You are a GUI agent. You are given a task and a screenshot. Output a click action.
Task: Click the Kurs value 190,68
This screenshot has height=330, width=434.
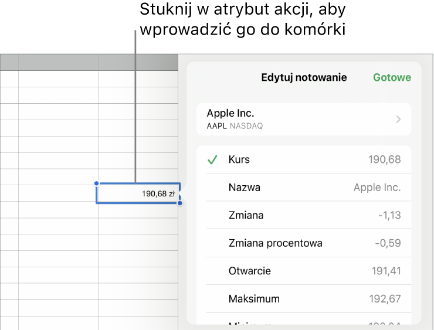coord(385,159)
